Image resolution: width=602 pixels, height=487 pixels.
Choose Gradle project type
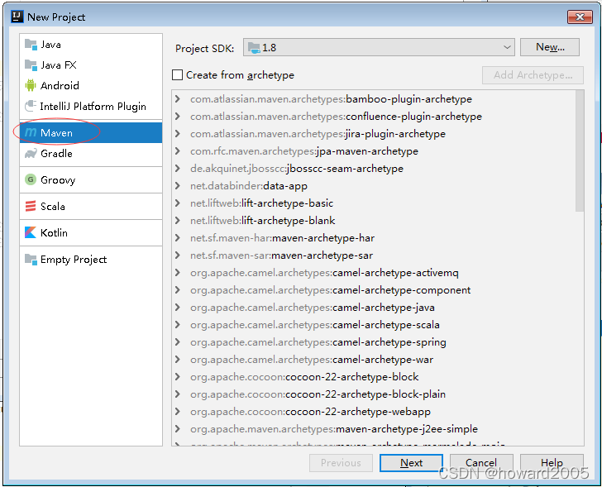(91, 154)
